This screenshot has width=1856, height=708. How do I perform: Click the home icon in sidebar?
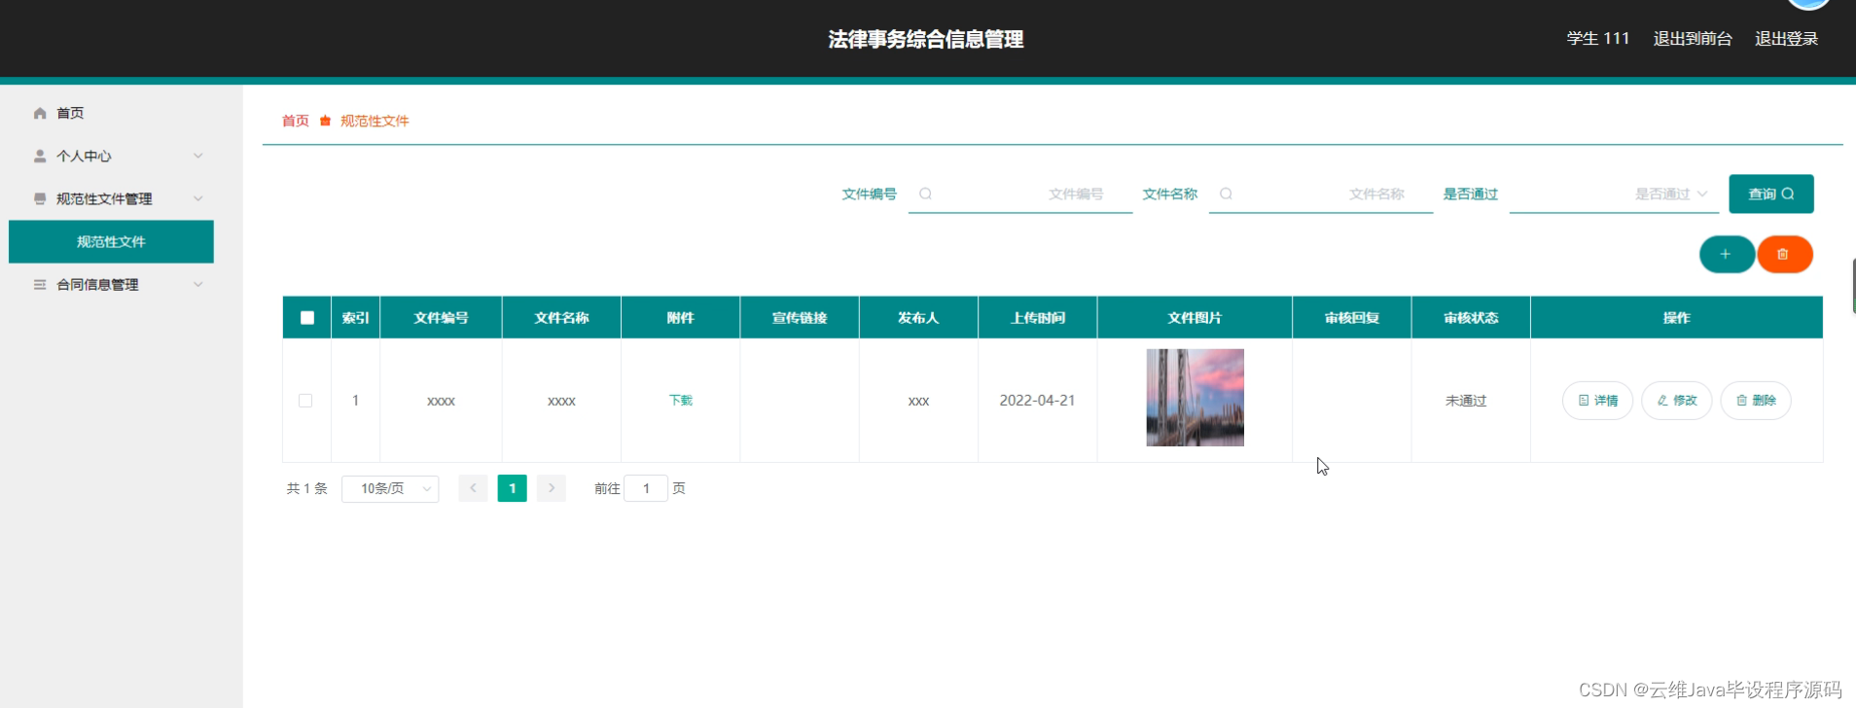click(x=40, y=114)
